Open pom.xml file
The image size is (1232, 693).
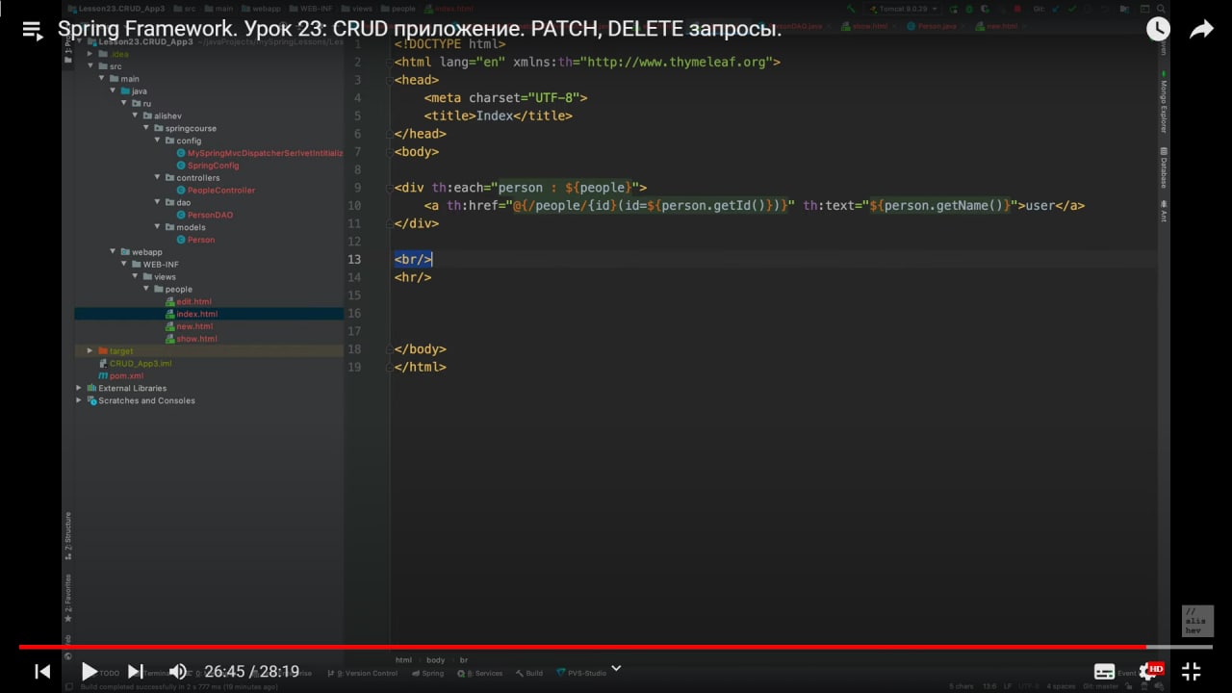tap(126, 375)
